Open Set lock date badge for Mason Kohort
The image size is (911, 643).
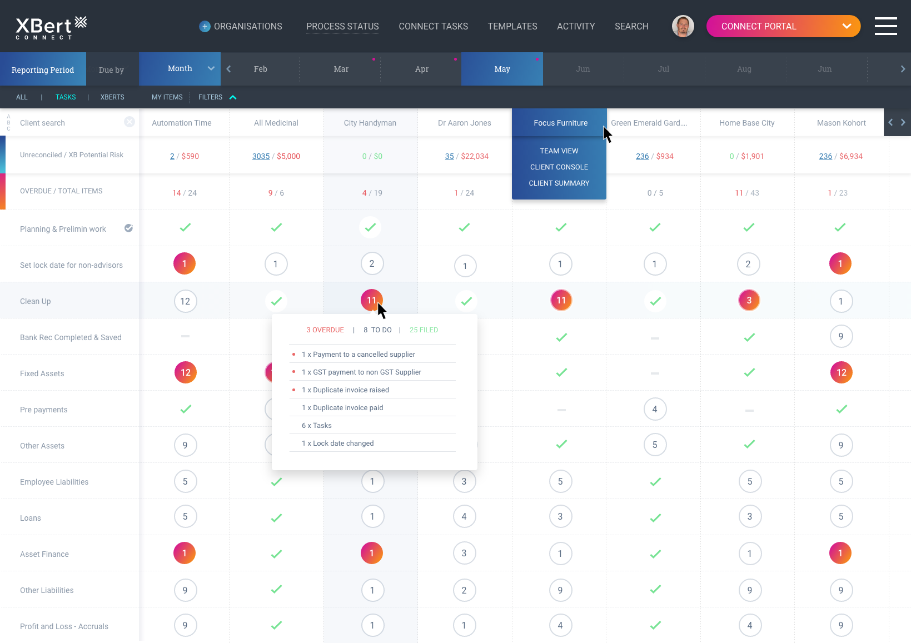click(x=840, y=263)
